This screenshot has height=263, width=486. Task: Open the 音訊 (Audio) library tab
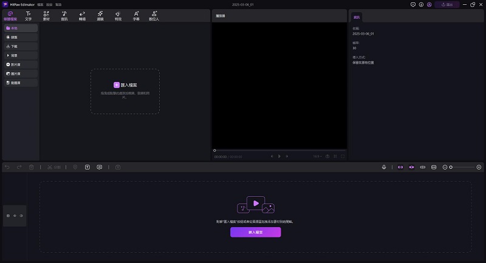point(64,15)
